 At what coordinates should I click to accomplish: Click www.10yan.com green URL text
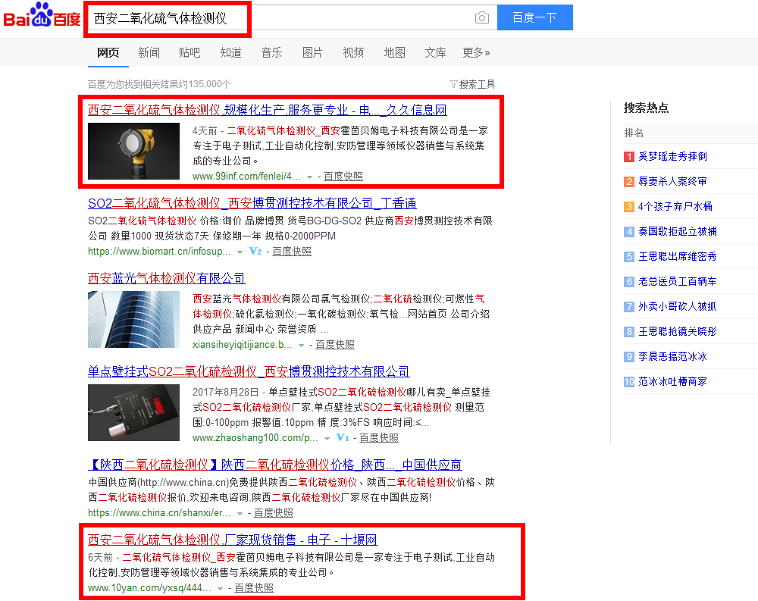pos(149,588)
